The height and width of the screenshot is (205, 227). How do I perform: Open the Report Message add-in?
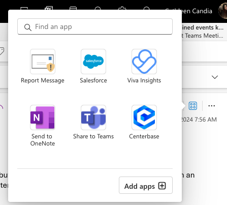pos(43,62)
